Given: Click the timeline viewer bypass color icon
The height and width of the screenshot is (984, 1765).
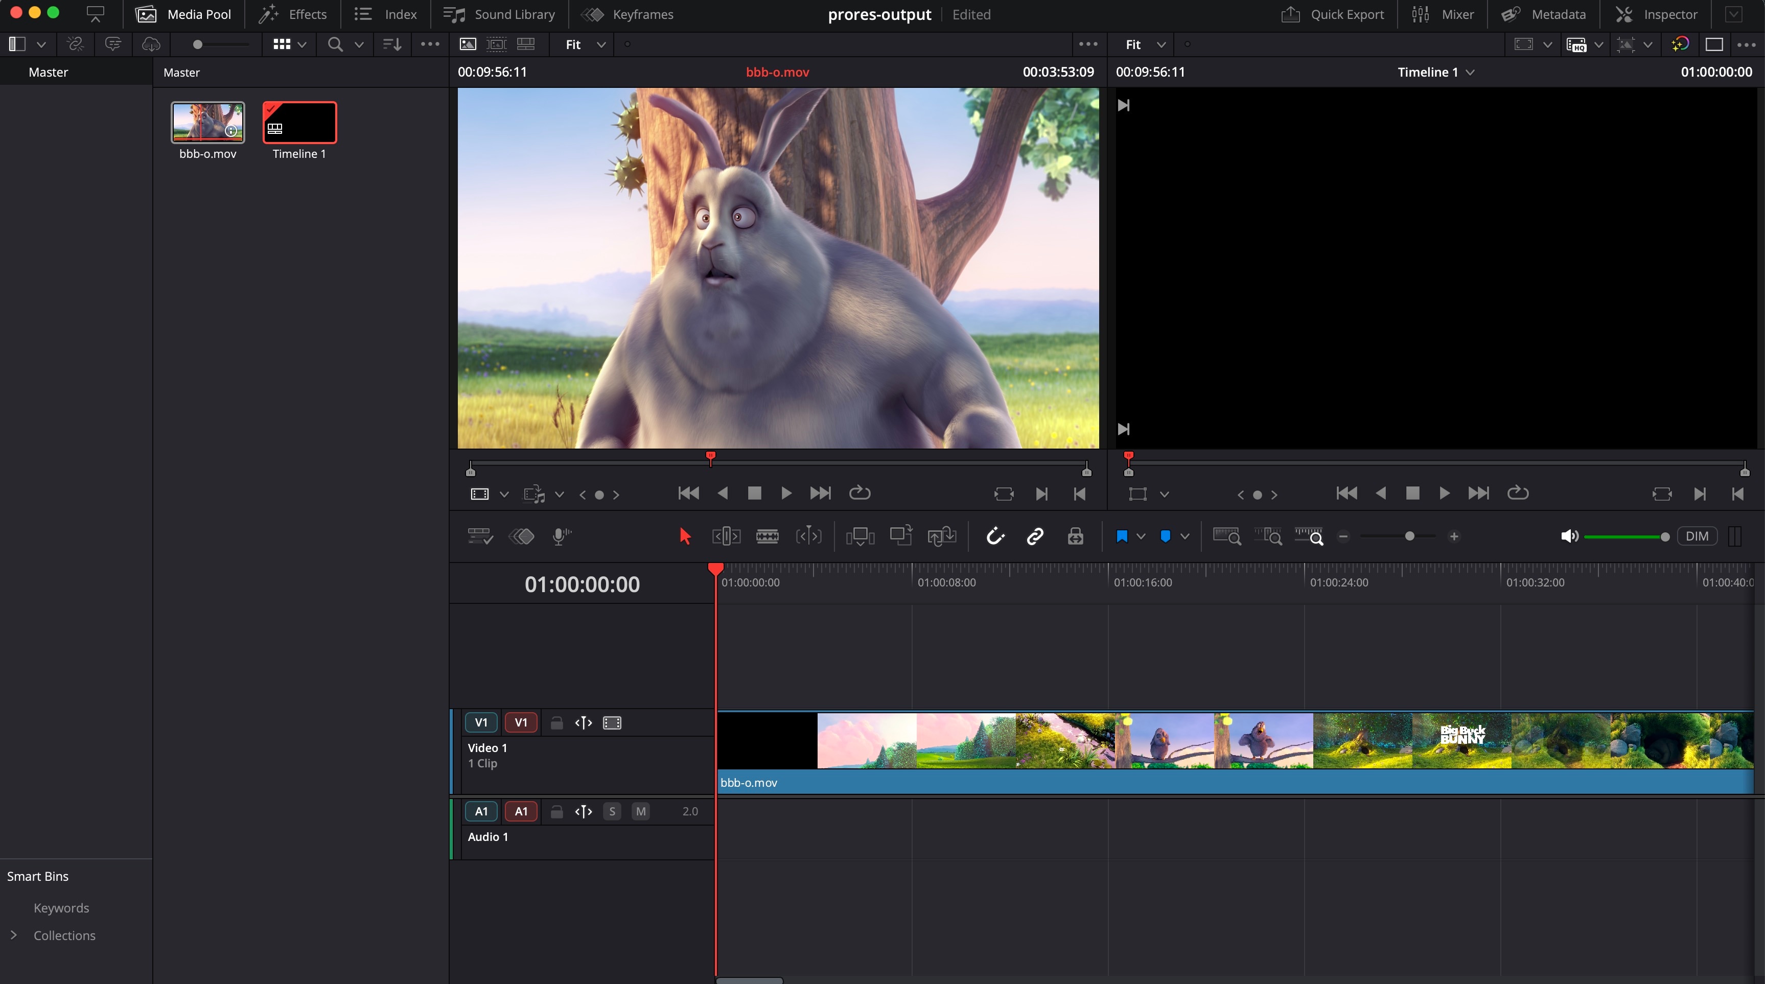Looking at the screenshot, I should pyautogui.click(x=1680, y=44).
